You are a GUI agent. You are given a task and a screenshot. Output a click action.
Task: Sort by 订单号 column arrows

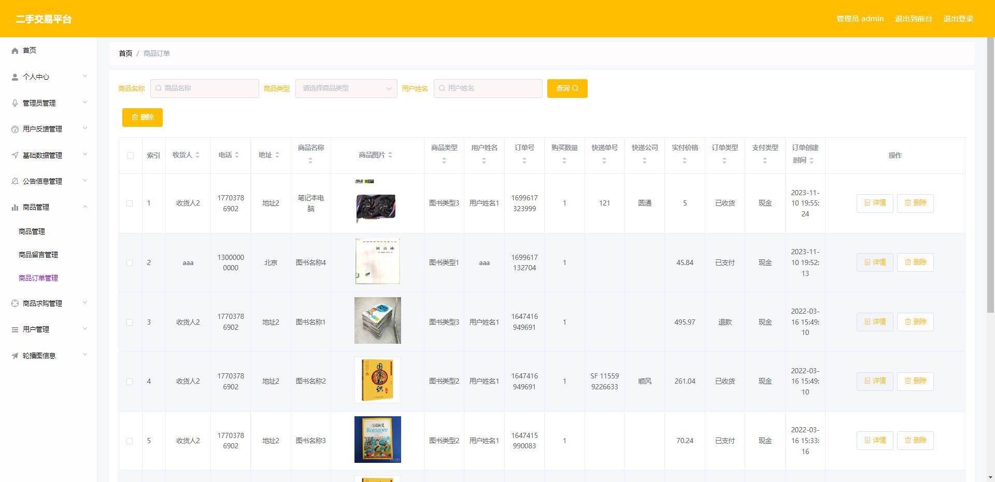[524, 160]
